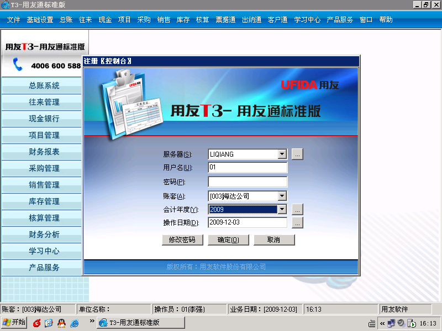
Task: Launch the red browser quick-launch icon
Action: pos(36,323)
